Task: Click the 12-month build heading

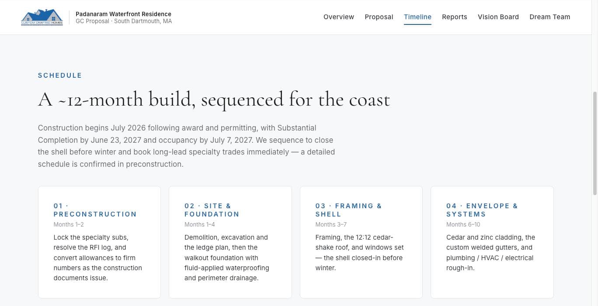Action: pyautogui.click(x=214, y=100)
